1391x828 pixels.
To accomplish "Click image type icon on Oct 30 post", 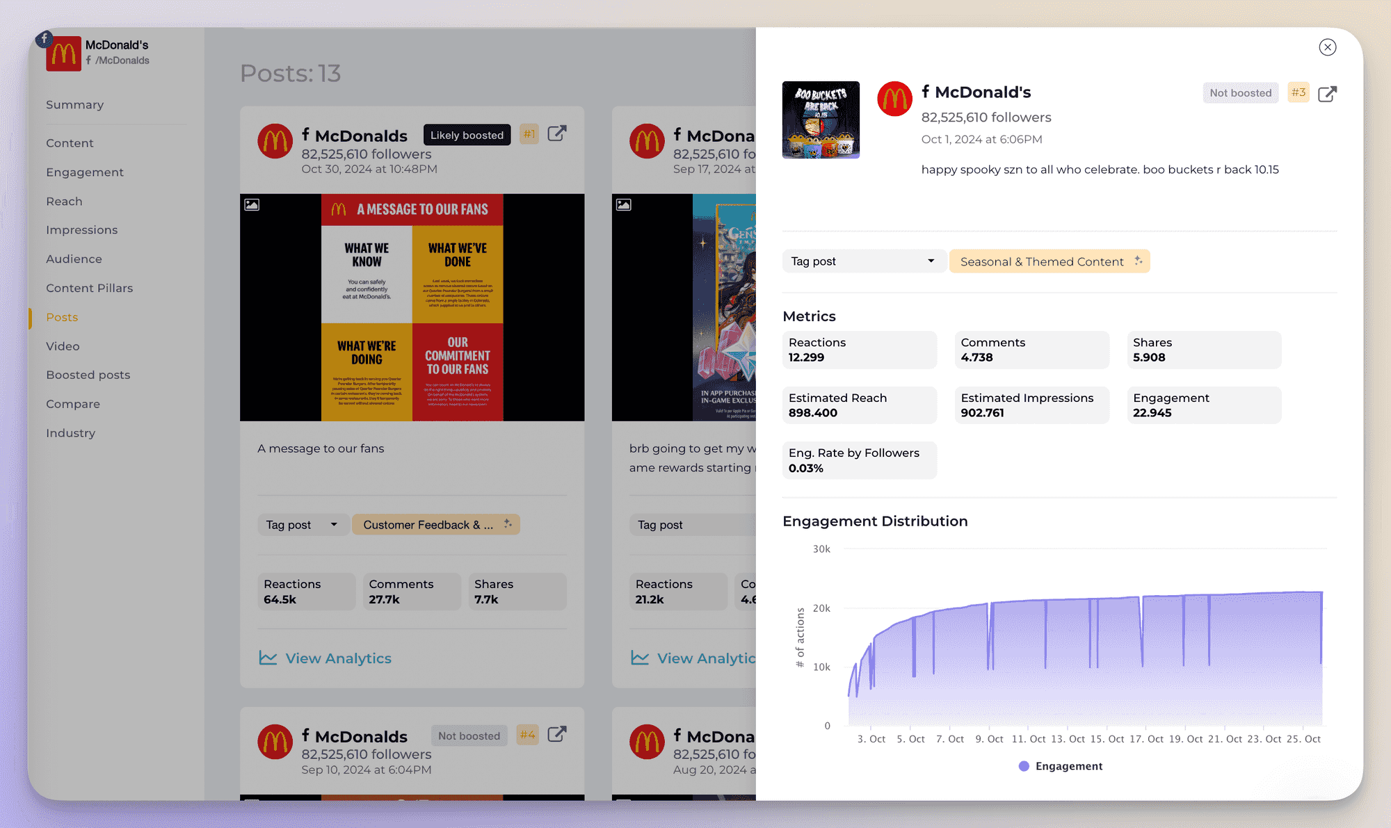I will [x=252, y=205].
